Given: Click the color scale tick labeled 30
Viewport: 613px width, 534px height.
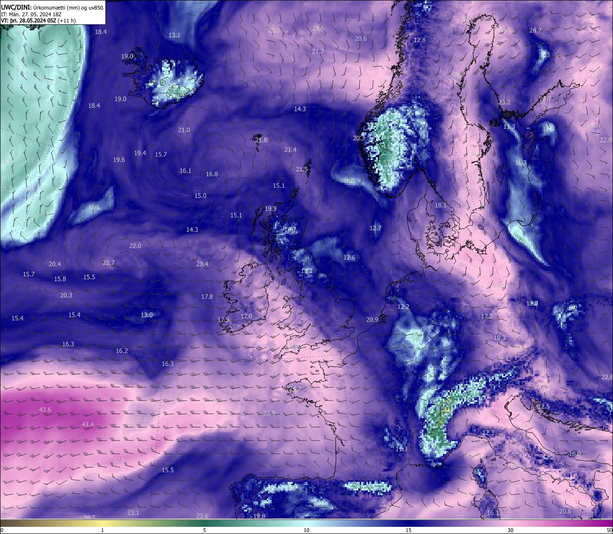Looking at the screenshot, I should pyautogui.click(x=511, y=531).
